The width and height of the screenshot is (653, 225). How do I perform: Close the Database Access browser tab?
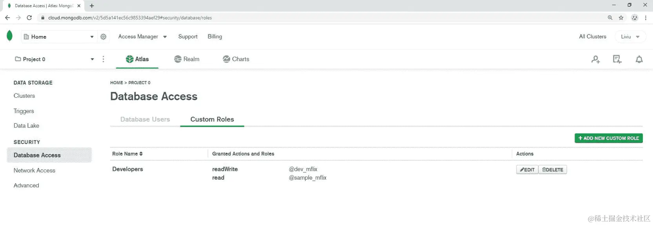tap(79, 6)
